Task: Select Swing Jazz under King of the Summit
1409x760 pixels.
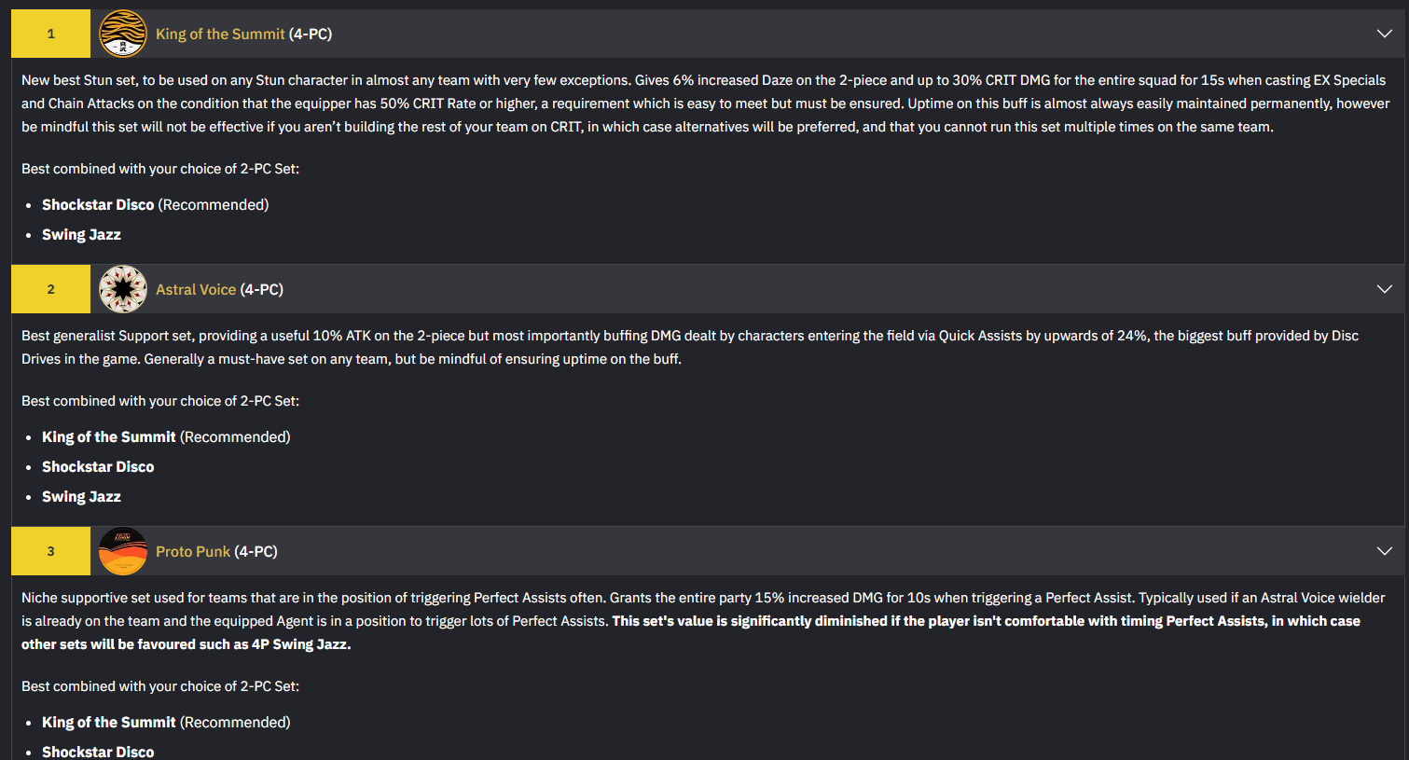Action: [x=81, y=234]
